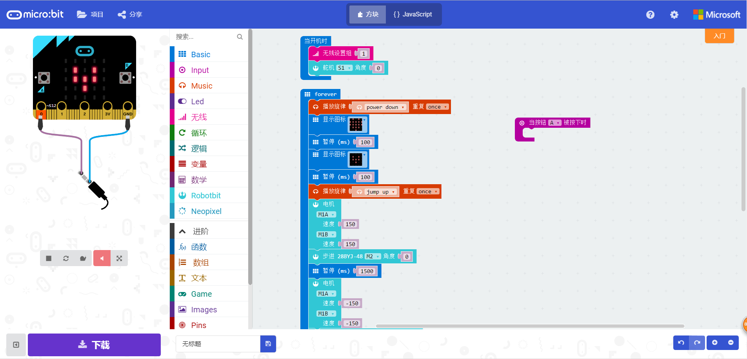The image size is (747, 359).
Task: Open the Robotbit category
Action: [x=209, y=195]
